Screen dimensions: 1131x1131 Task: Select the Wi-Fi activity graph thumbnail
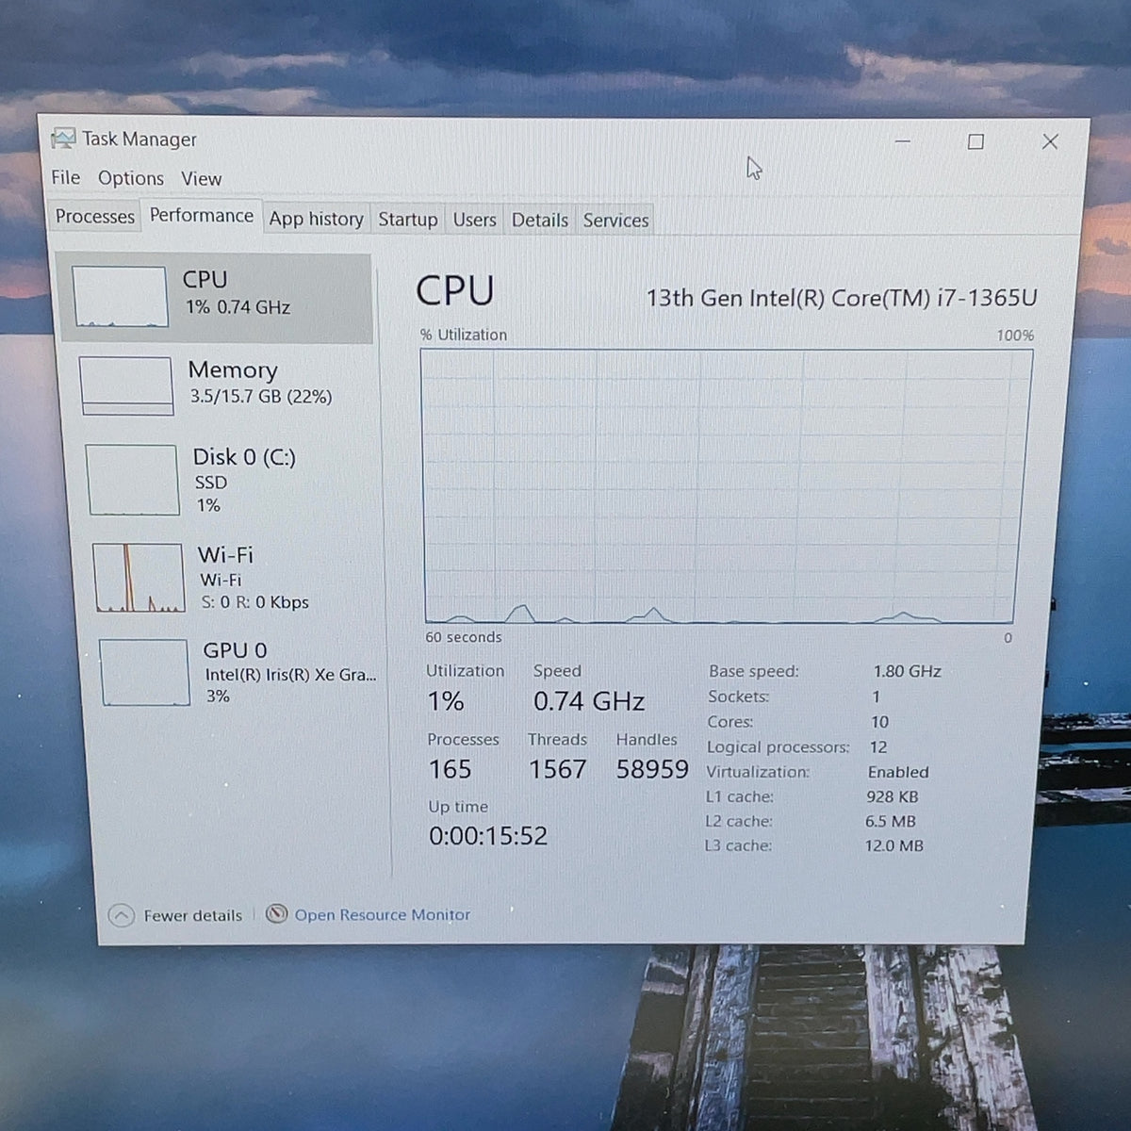point(139,578)
